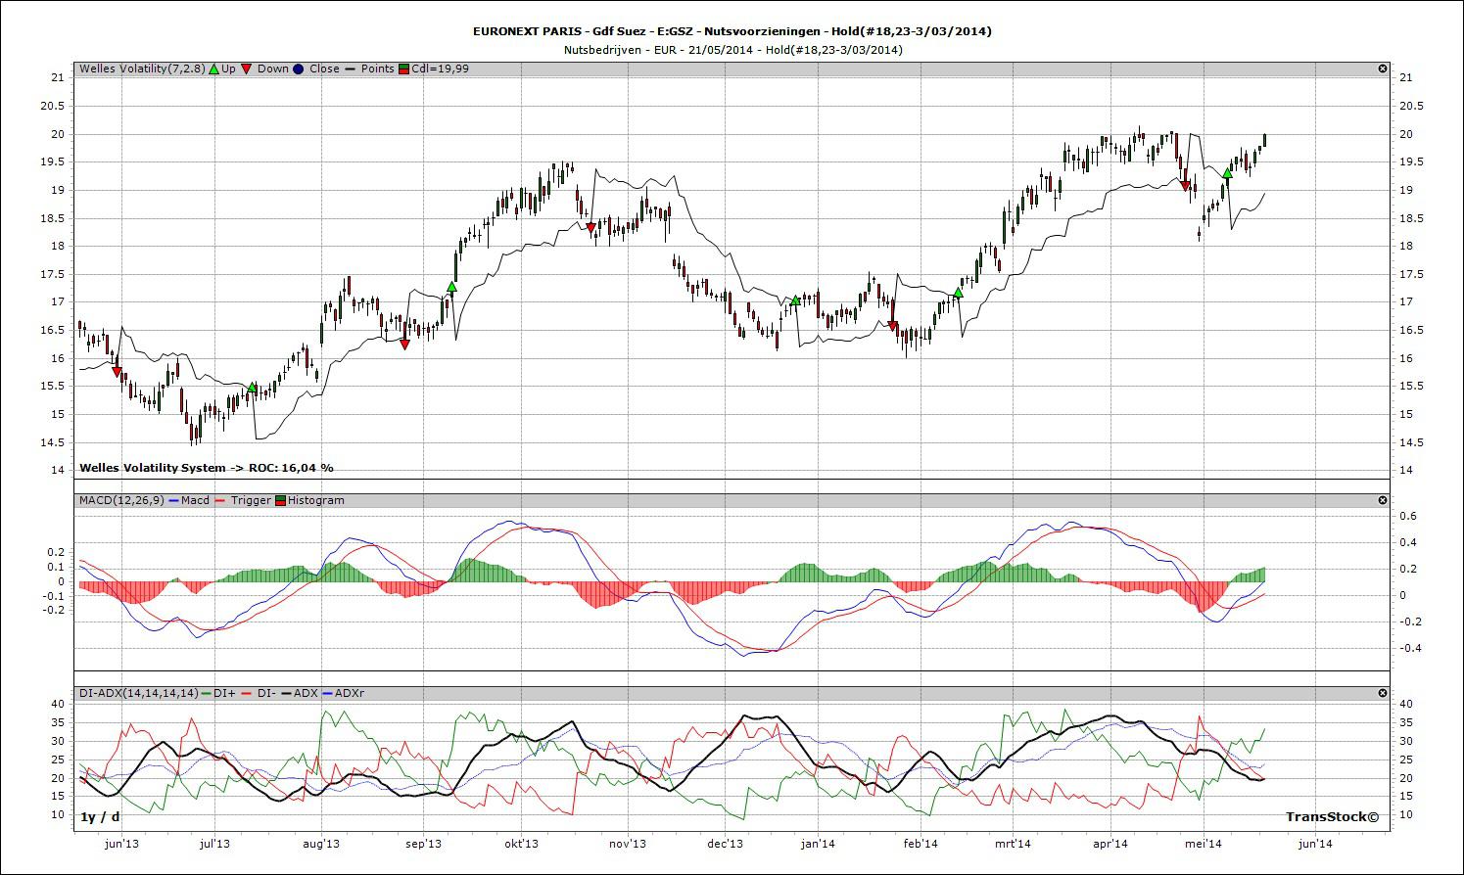Click the black ADX legend line

[x=285, y=693]
